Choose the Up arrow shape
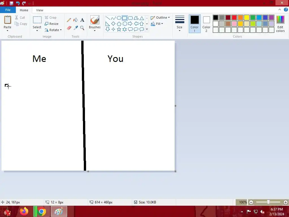289x217 pixels. coord(142,24)
